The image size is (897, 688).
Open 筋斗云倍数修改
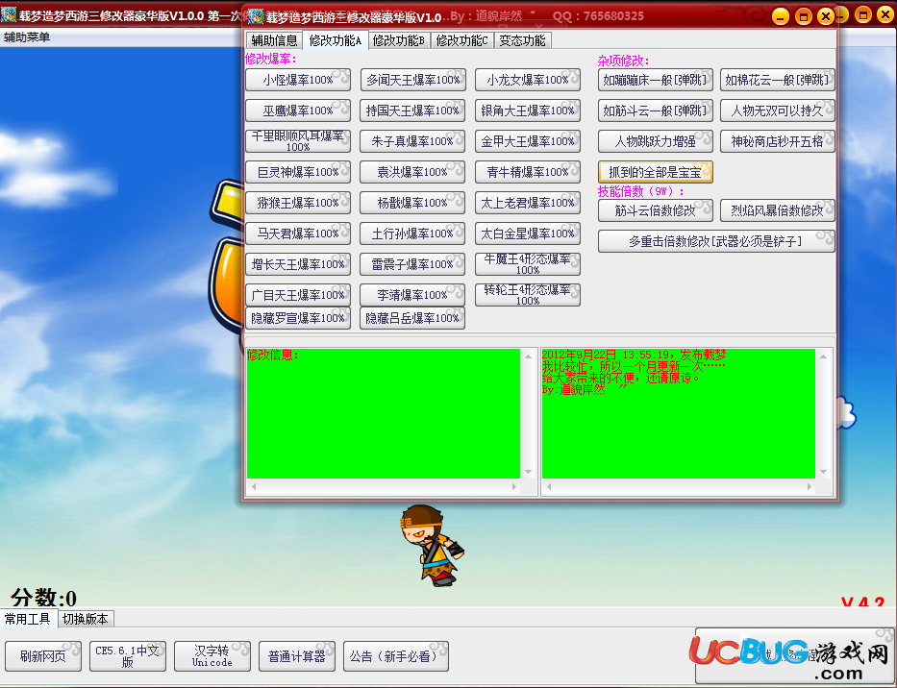click(x=656, y=210)
